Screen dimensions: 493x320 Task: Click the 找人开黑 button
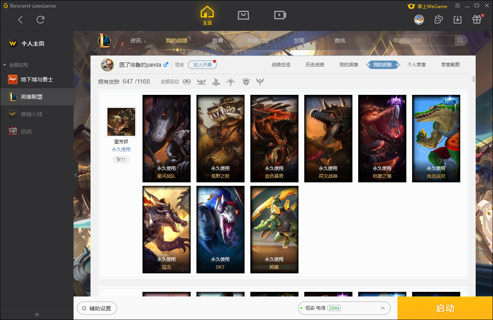(203, 65)
